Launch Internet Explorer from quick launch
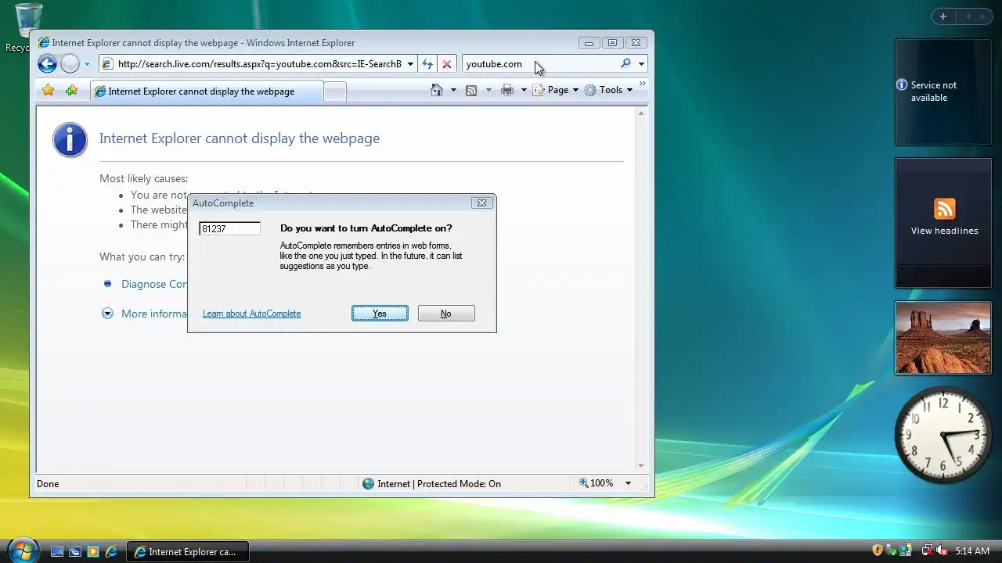 (111, 551)
